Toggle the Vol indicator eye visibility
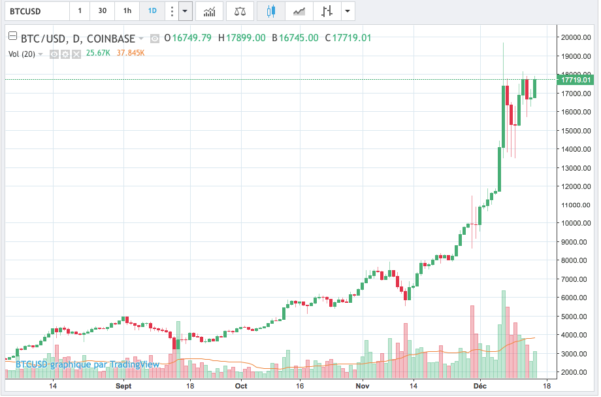601x397 pixels. pyautogui.click(x=54, y=54)
